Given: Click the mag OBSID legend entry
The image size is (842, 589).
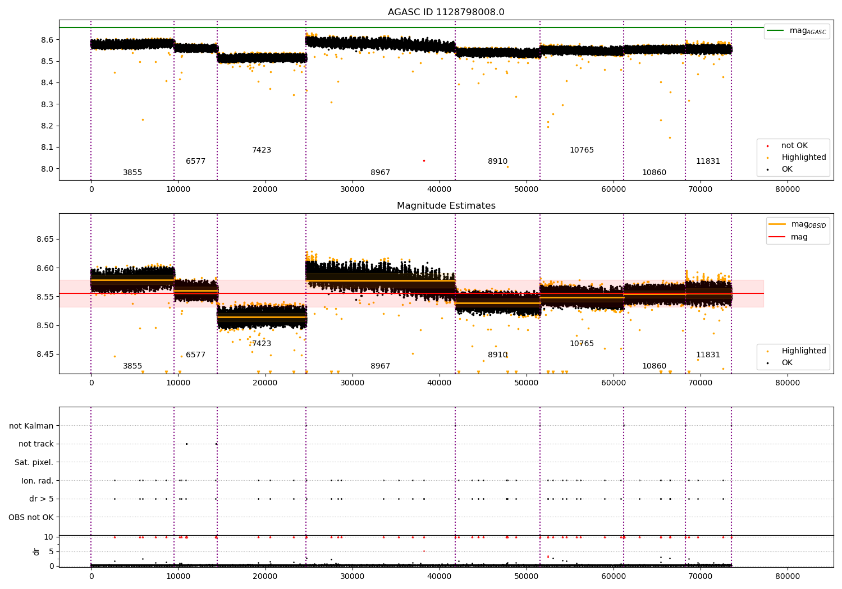Looking at the screenshot, I should tap(797, 224).
